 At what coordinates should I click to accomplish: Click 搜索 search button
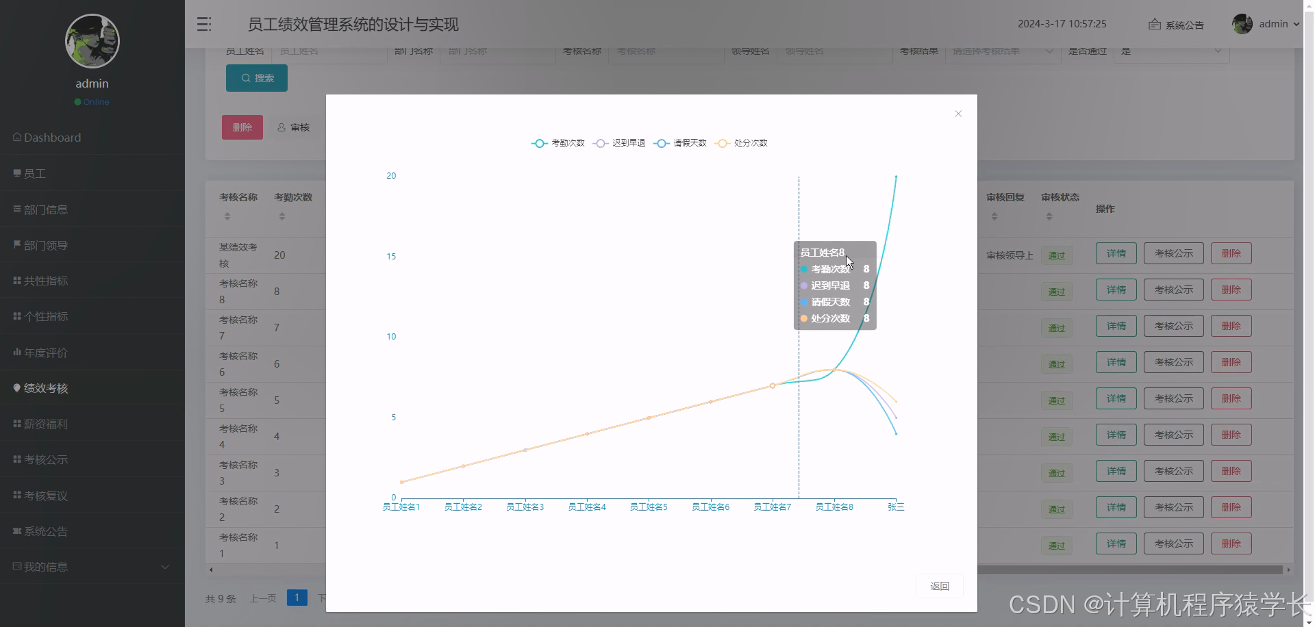(257, 78)
